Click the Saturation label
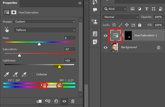This screenshot has width=165, height=107. pyautogui.click(x=10, y=49)
